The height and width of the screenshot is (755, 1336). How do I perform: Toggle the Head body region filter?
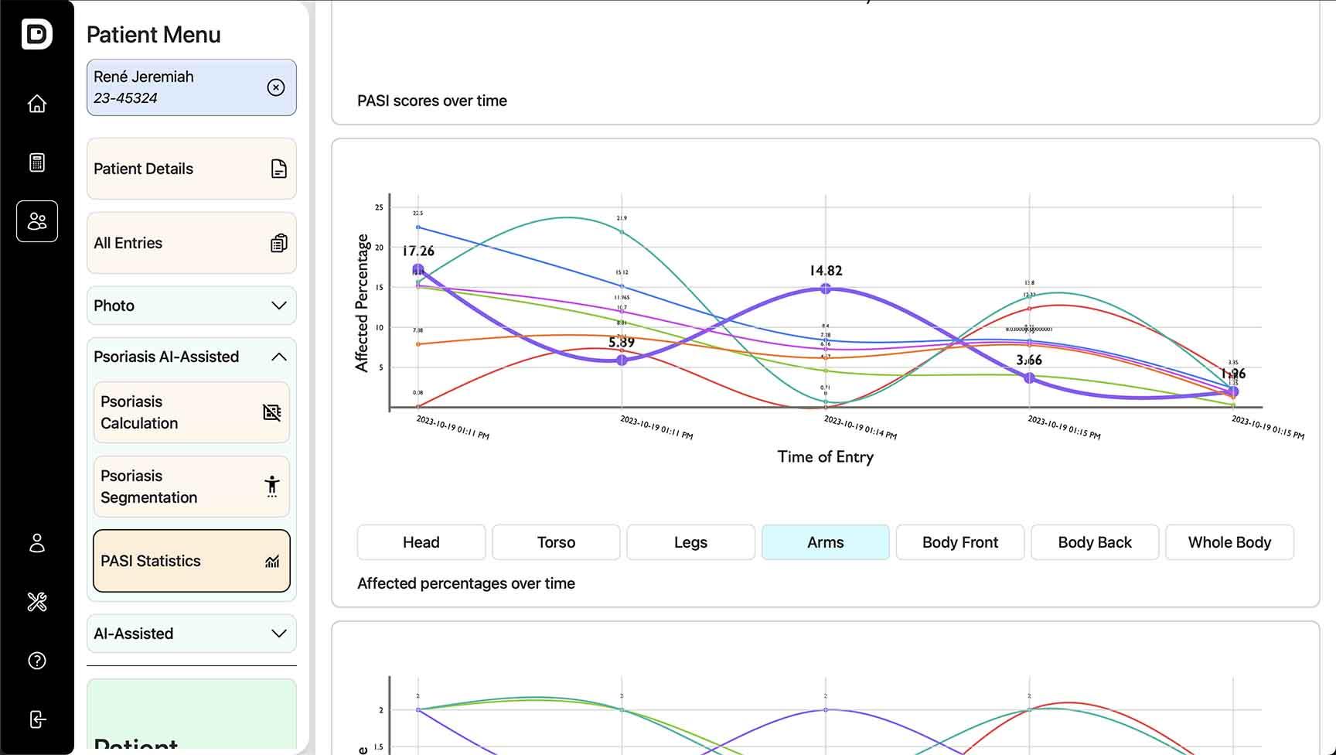(421, 542)
